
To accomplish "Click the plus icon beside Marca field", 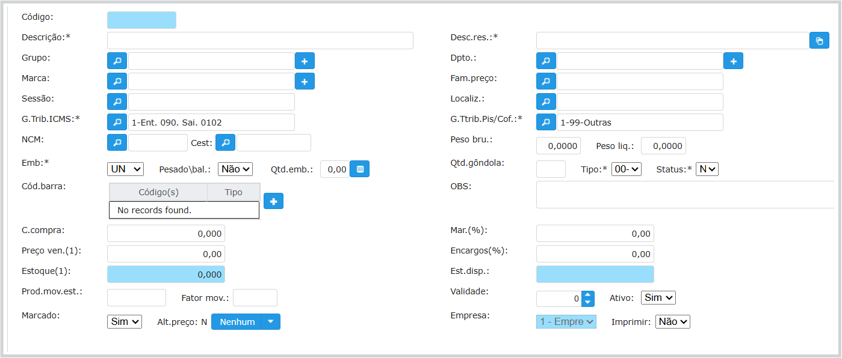I will 305,81.
